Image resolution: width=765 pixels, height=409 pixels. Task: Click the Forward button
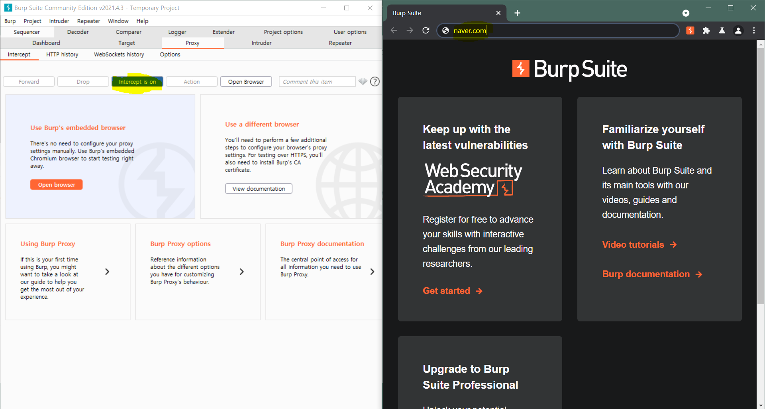pyautogui.click(x=29, y=82)
